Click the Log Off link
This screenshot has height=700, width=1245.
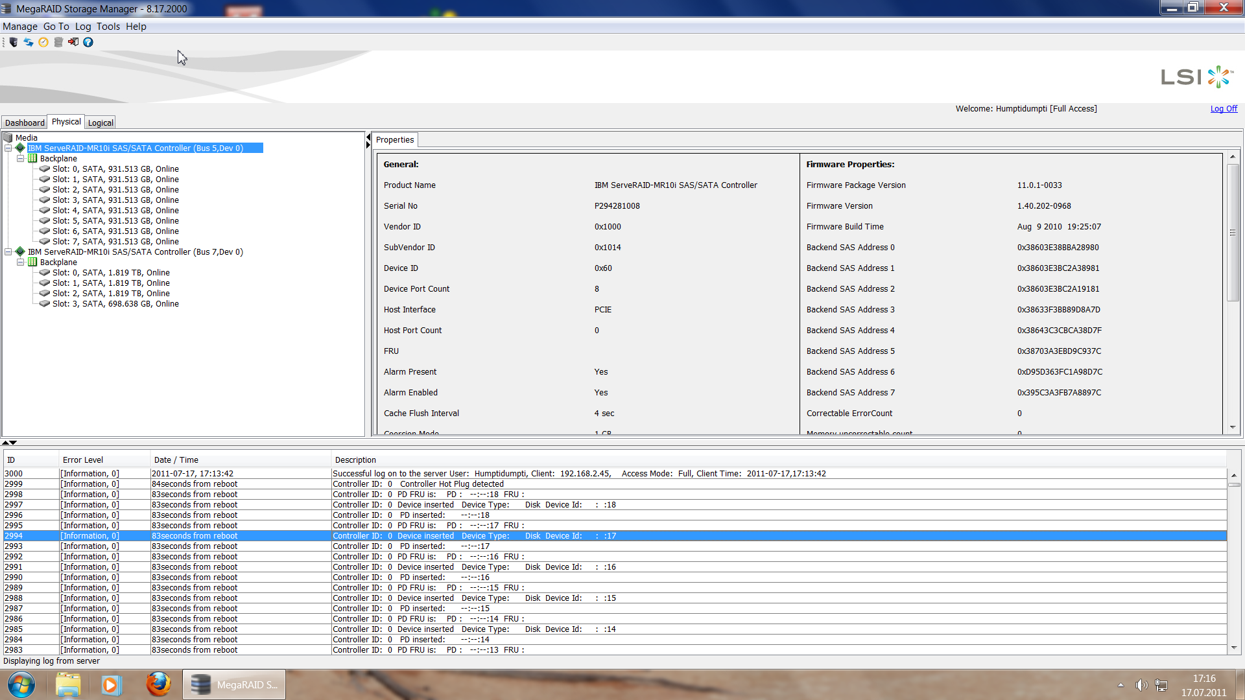tap(1223, 109)
